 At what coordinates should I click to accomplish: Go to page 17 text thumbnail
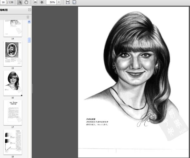coord(13,112)
